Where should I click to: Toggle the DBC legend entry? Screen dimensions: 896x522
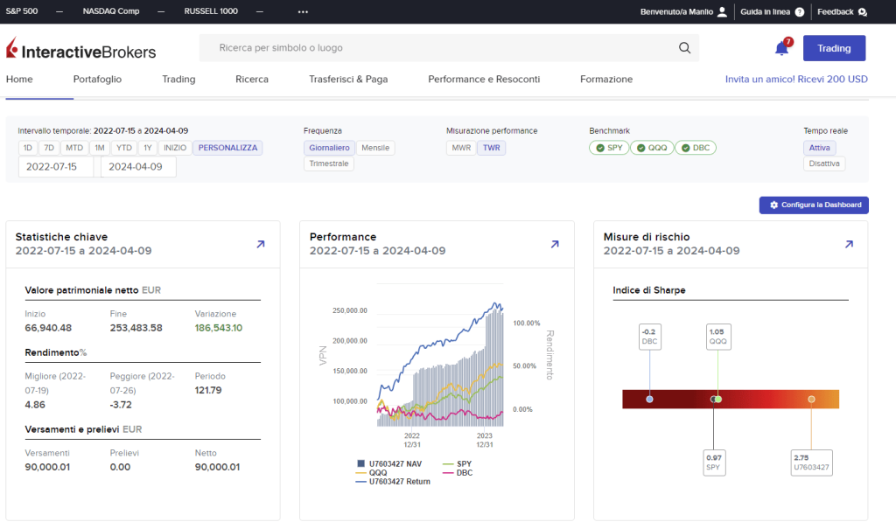point(458,473)
